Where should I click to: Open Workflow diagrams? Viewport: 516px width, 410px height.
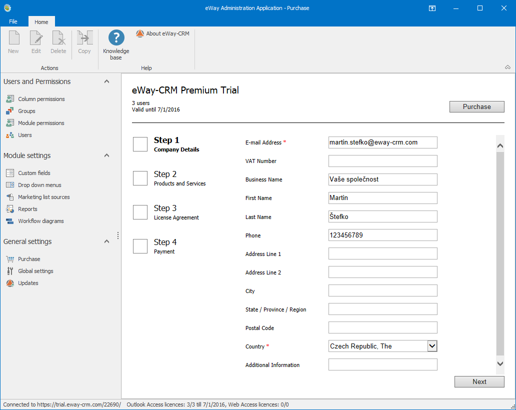tap(41, 221)
